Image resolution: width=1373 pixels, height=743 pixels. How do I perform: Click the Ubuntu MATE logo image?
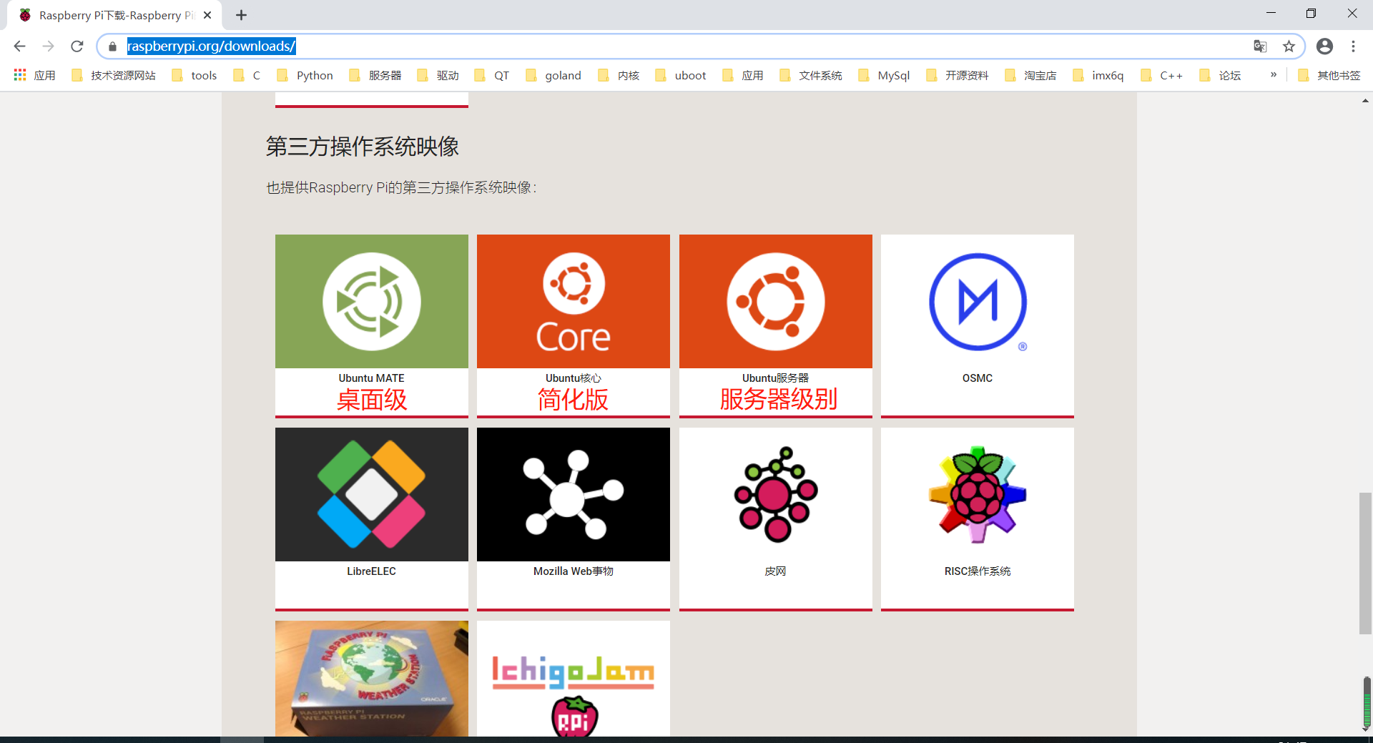(372, 301)
